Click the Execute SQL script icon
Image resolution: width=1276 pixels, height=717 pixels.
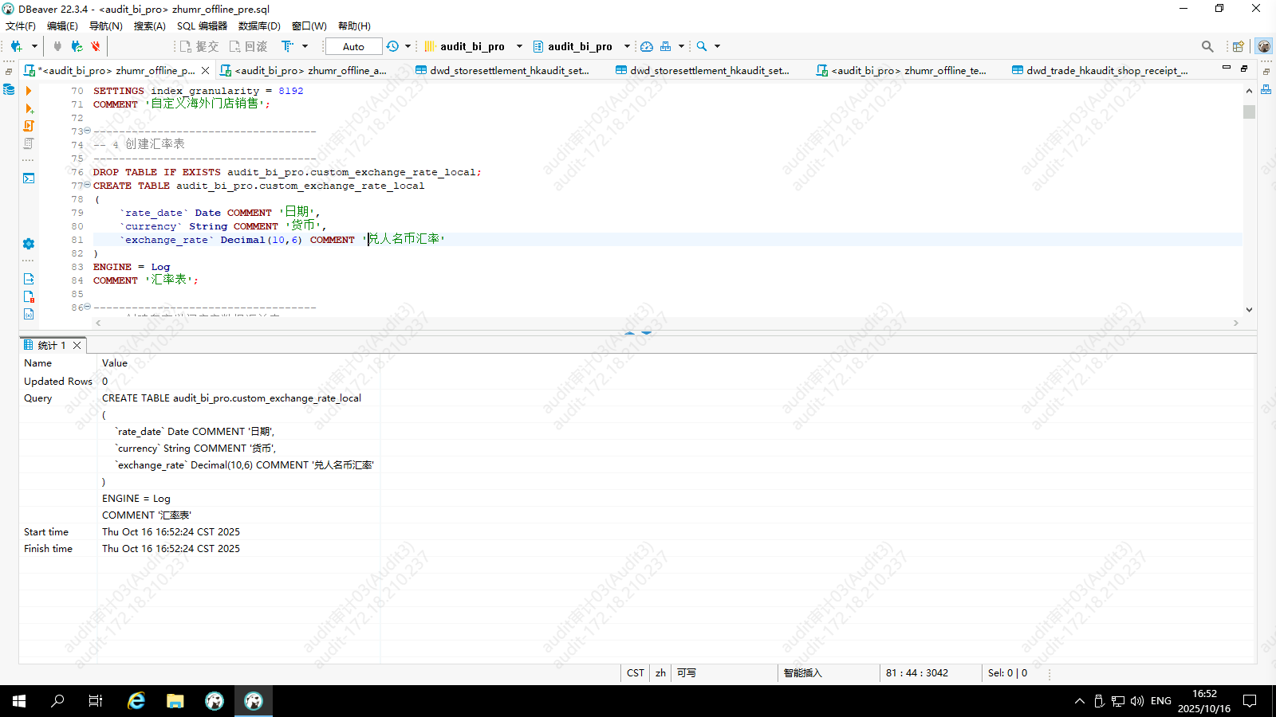pos(29,126)
